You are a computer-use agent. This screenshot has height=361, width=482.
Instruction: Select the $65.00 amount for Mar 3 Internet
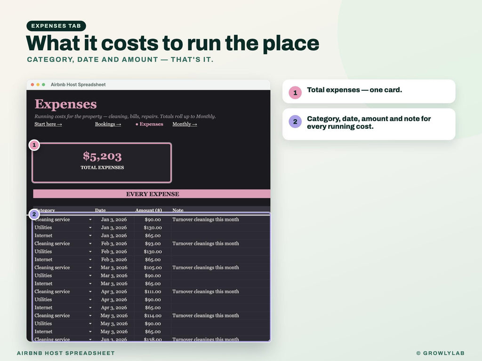153,283
